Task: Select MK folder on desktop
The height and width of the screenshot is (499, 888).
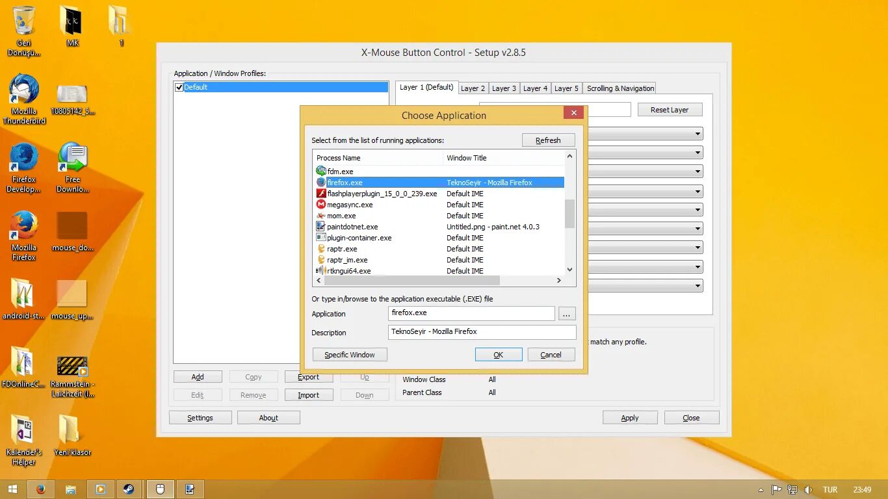Action: point(73,26)
